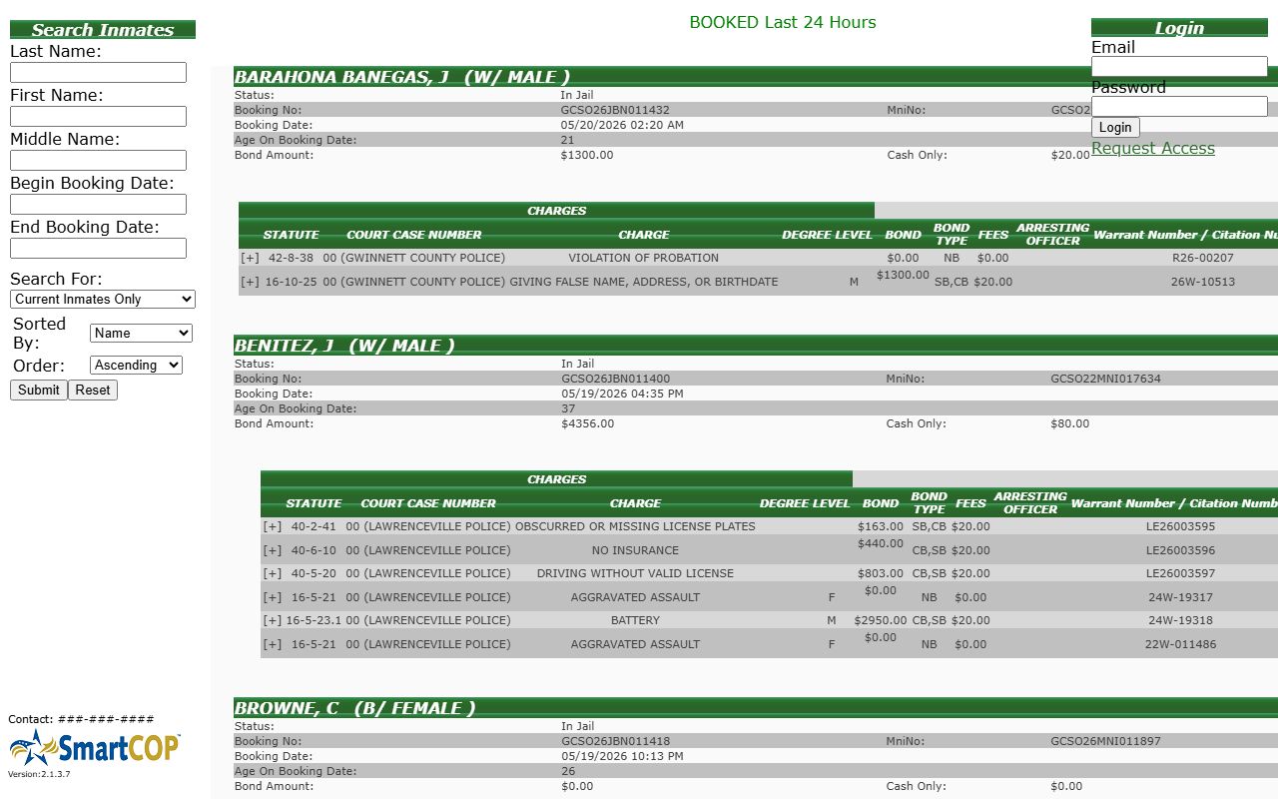The image size is (1278, 799).
Task: Focus the End Booking Date field
Action: 98,249
